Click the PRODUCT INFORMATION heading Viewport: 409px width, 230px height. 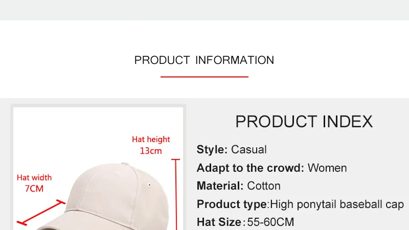pos(204,60)
